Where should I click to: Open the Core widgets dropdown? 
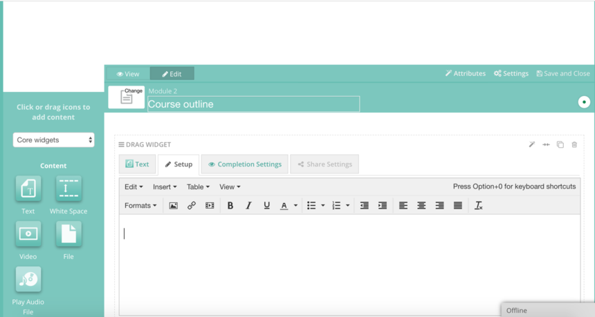click(x=53, y=140)
